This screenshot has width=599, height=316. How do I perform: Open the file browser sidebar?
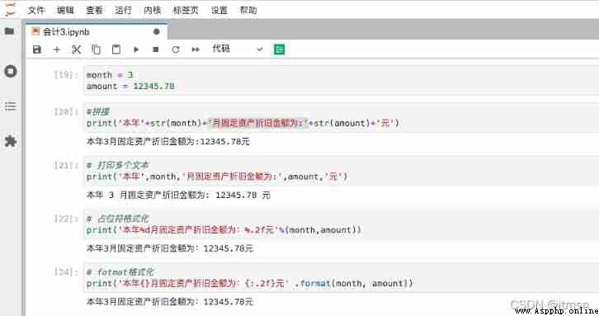click(x=10, y=31)
